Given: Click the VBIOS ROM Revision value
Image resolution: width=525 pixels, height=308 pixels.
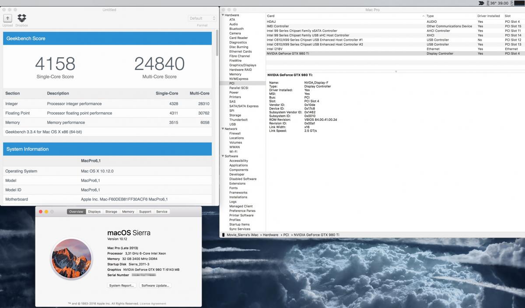Looking at the screenshot, I should (321, 119).
